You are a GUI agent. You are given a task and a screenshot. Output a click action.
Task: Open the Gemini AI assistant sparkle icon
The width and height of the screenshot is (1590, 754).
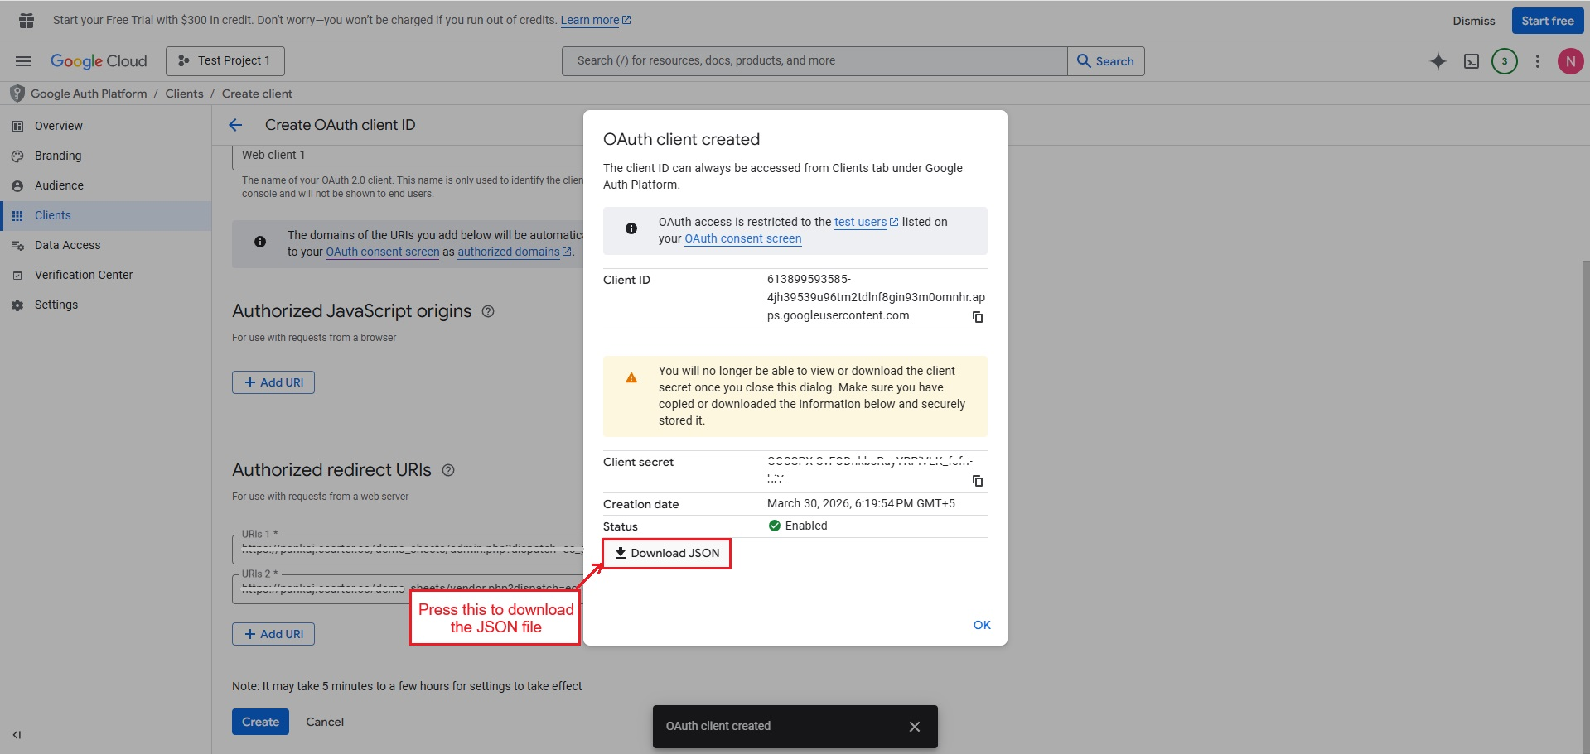[1438, 61]
